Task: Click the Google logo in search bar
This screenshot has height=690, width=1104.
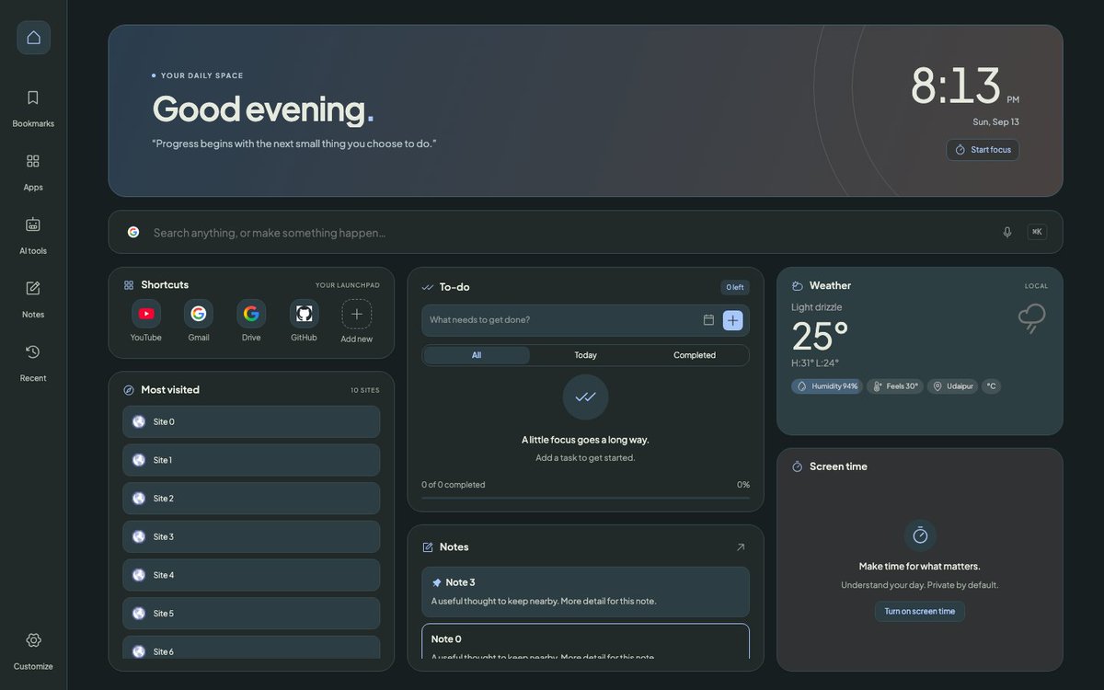Action: coord(133,232)
